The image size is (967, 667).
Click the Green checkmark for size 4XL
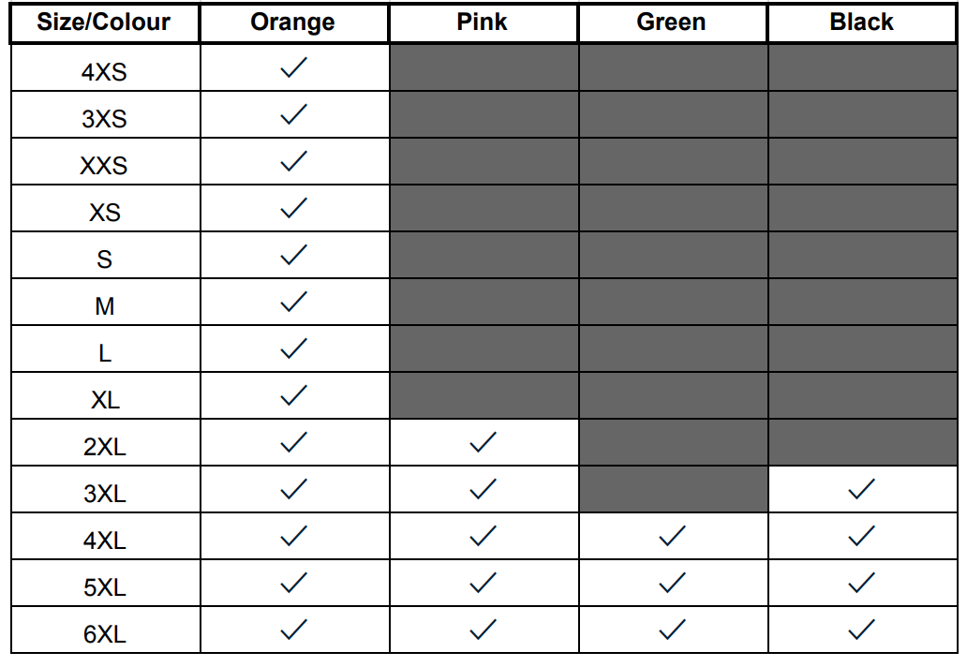coord(672,536)
